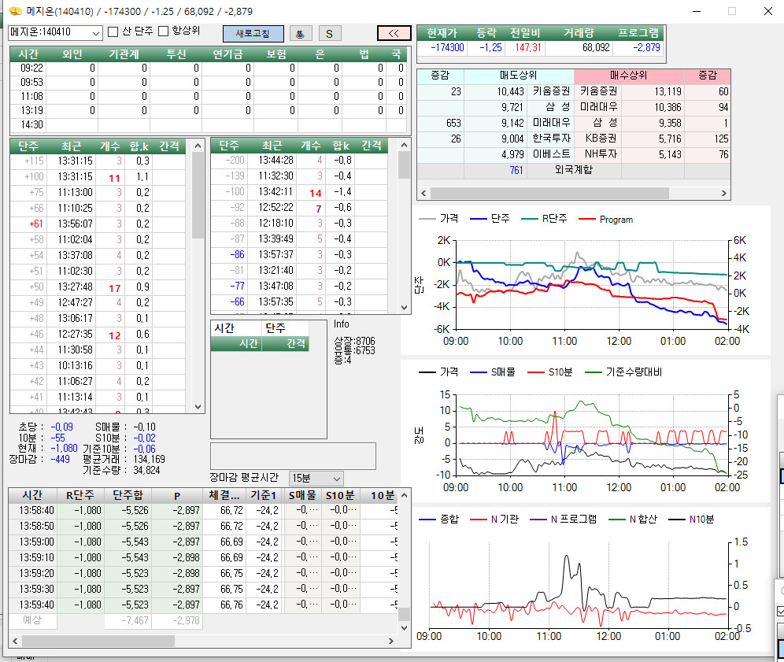
Task: Click the 외인 column header
Action: tap(72, 54)
